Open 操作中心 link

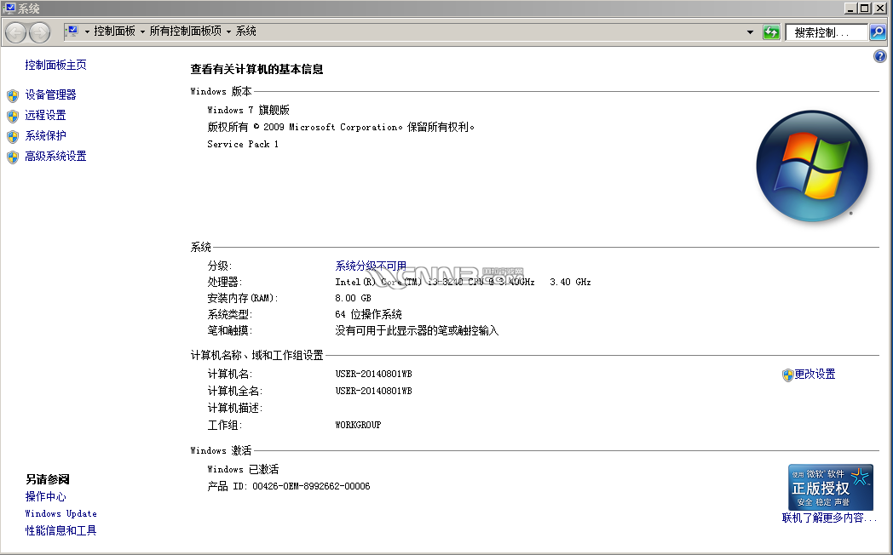(45, 496)
